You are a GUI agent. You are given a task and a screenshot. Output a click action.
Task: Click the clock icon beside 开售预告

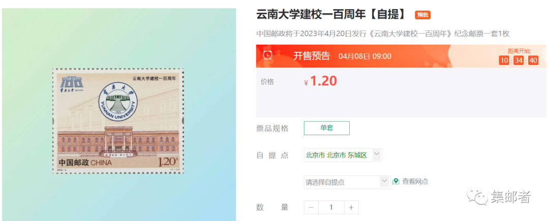coord(267,55)
